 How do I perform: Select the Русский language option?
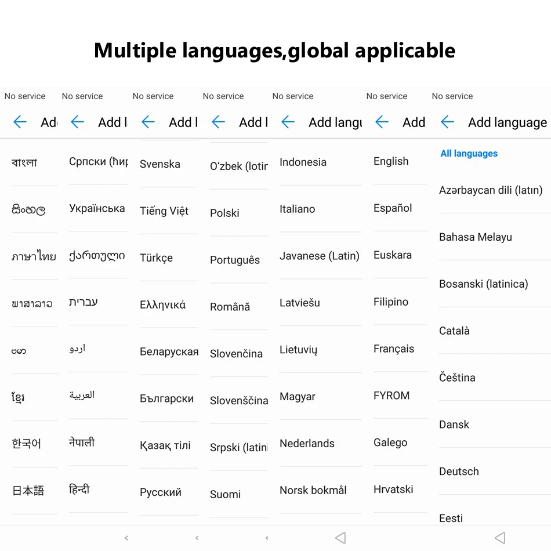(x=161, y=492)
